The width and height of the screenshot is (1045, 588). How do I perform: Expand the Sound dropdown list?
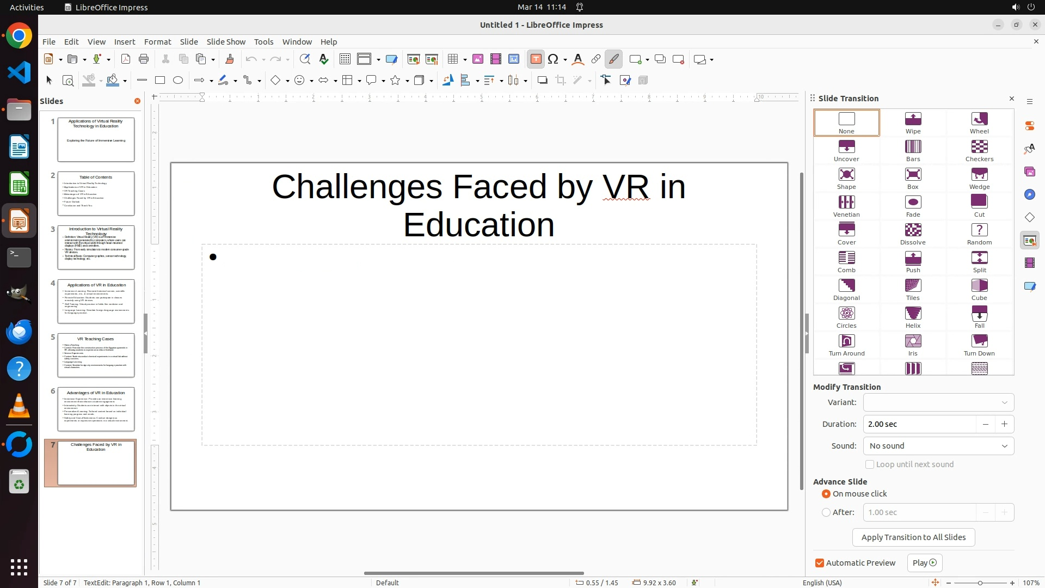(938, 446)
